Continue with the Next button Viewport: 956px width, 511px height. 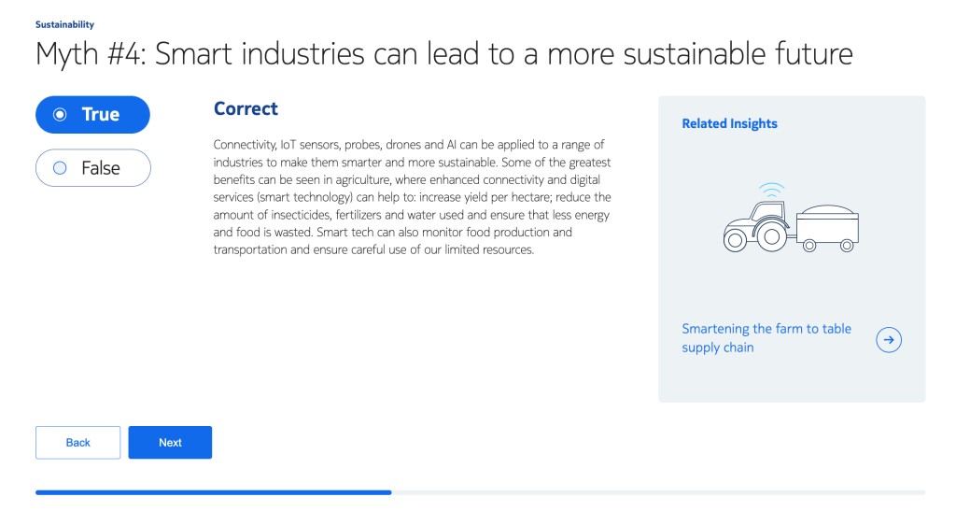point(170,443)
